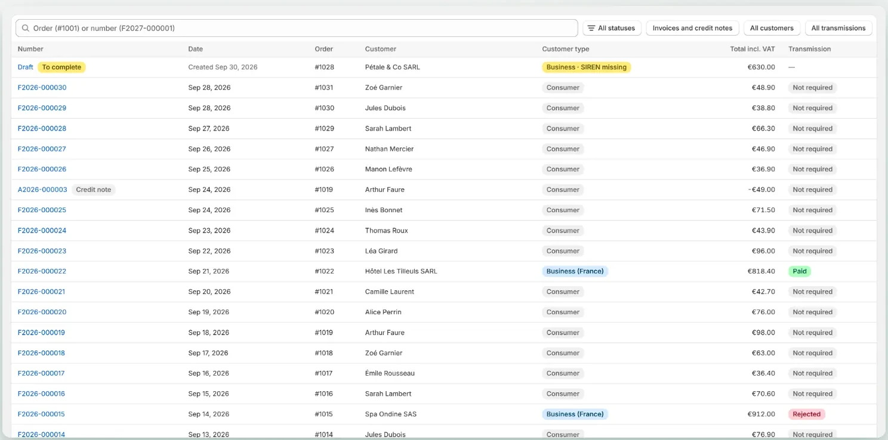Click Business (France) badge for Hôtel Les Tilleuls

point(575,271)
